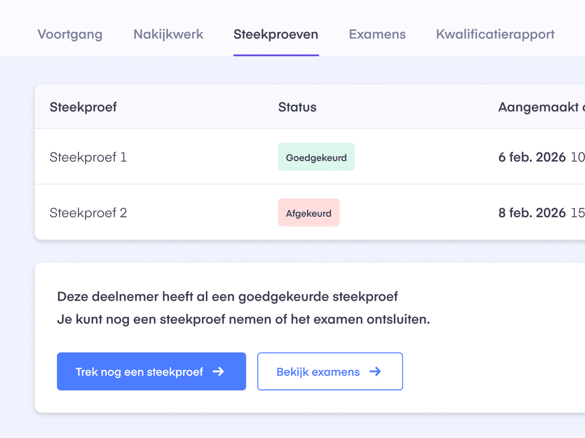Click the Status column header
The width and height of the screenshot is (585, 438).
pyautogui.click(x=297, y=107)
